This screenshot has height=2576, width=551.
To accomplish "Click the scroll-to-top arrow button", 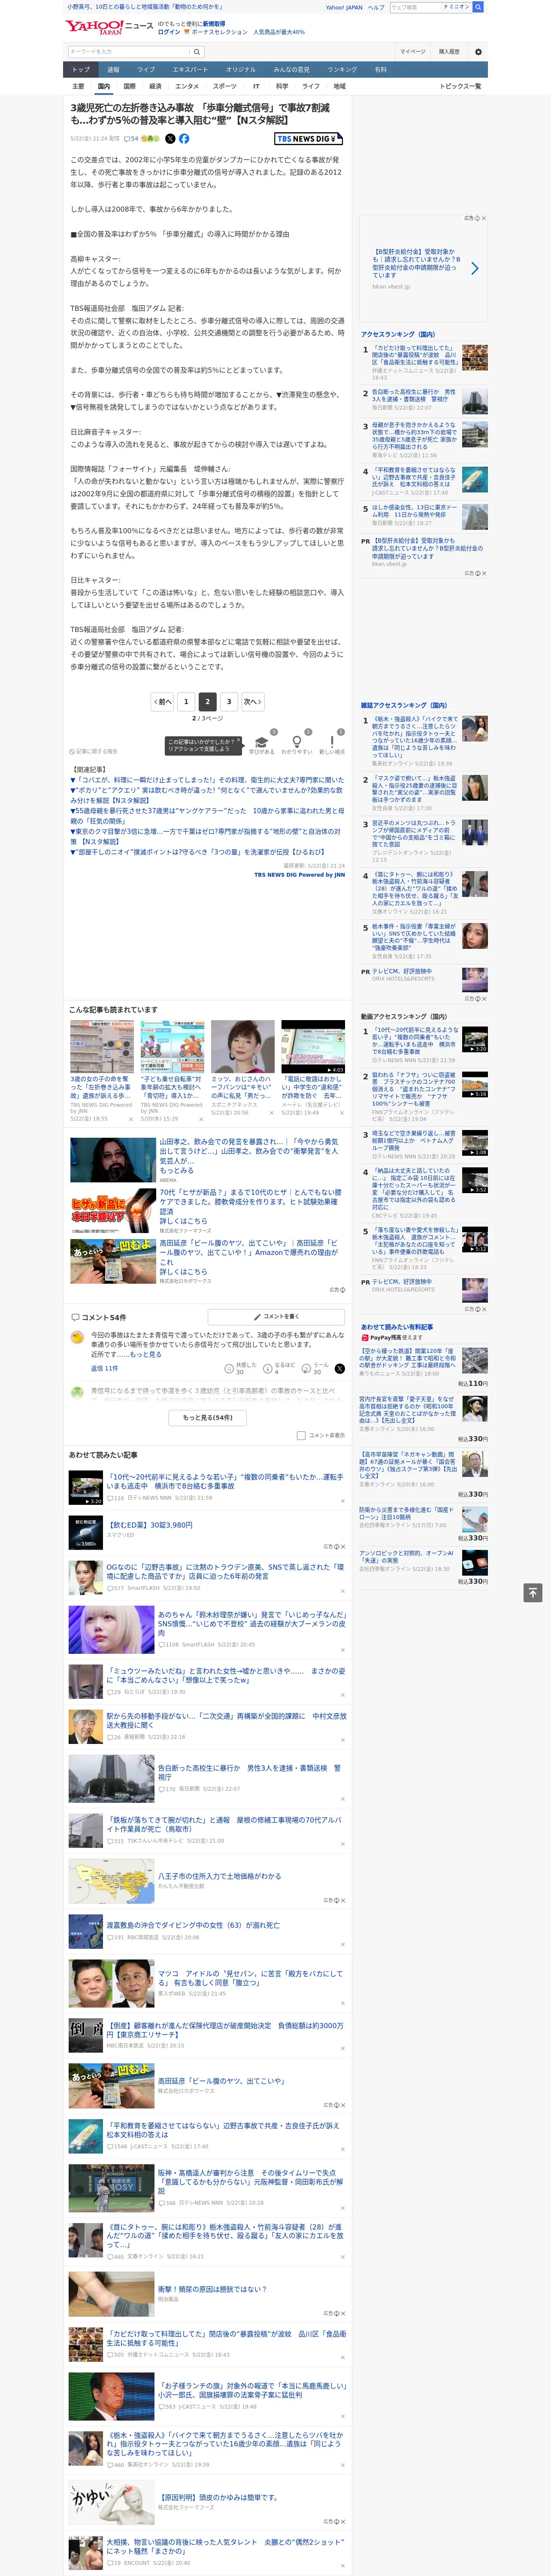I will click(533, 1592).
